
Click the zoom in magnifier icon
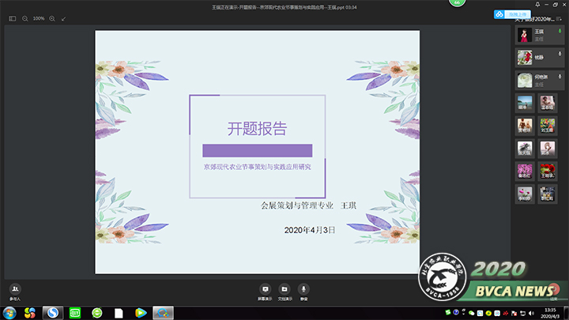tap(52, 18)
